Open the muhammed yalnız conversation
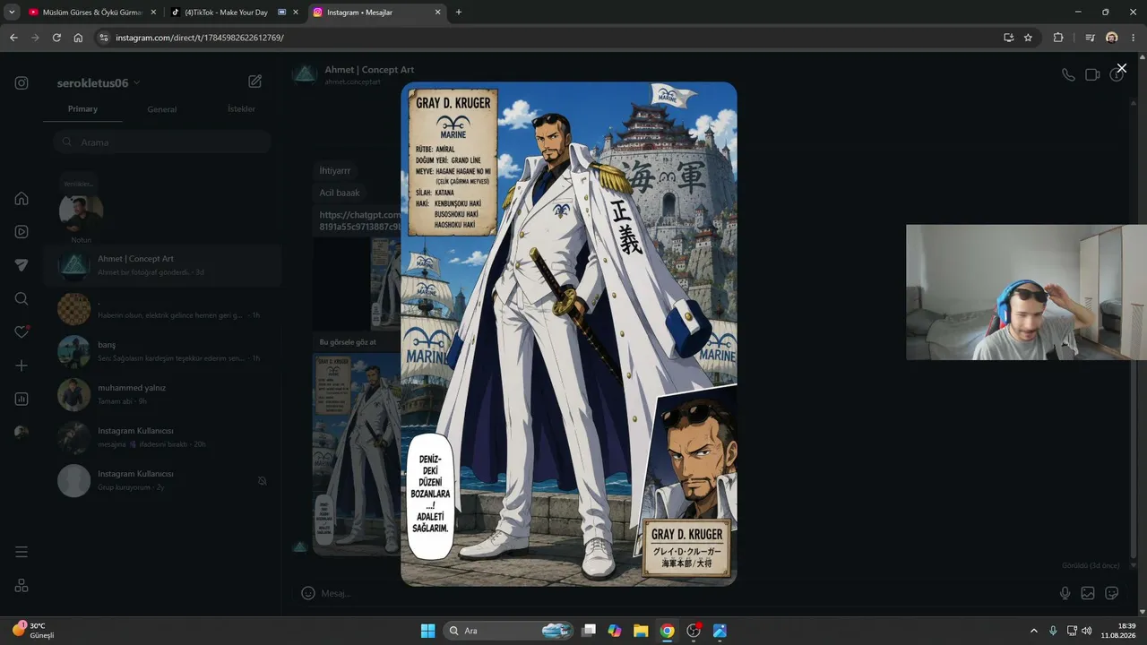This screenshot has height=645, width=1147. coord(162,394)
